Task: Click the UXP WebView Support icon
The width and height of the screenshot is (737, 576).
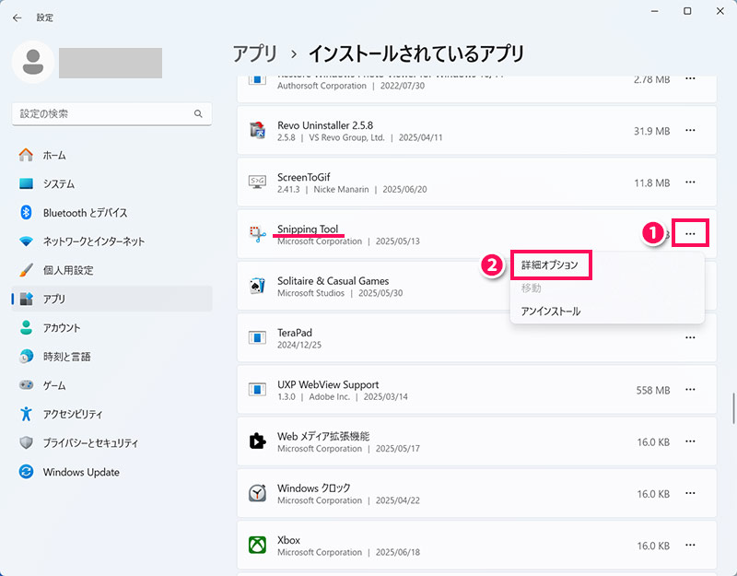Action: tap(257, 389)
